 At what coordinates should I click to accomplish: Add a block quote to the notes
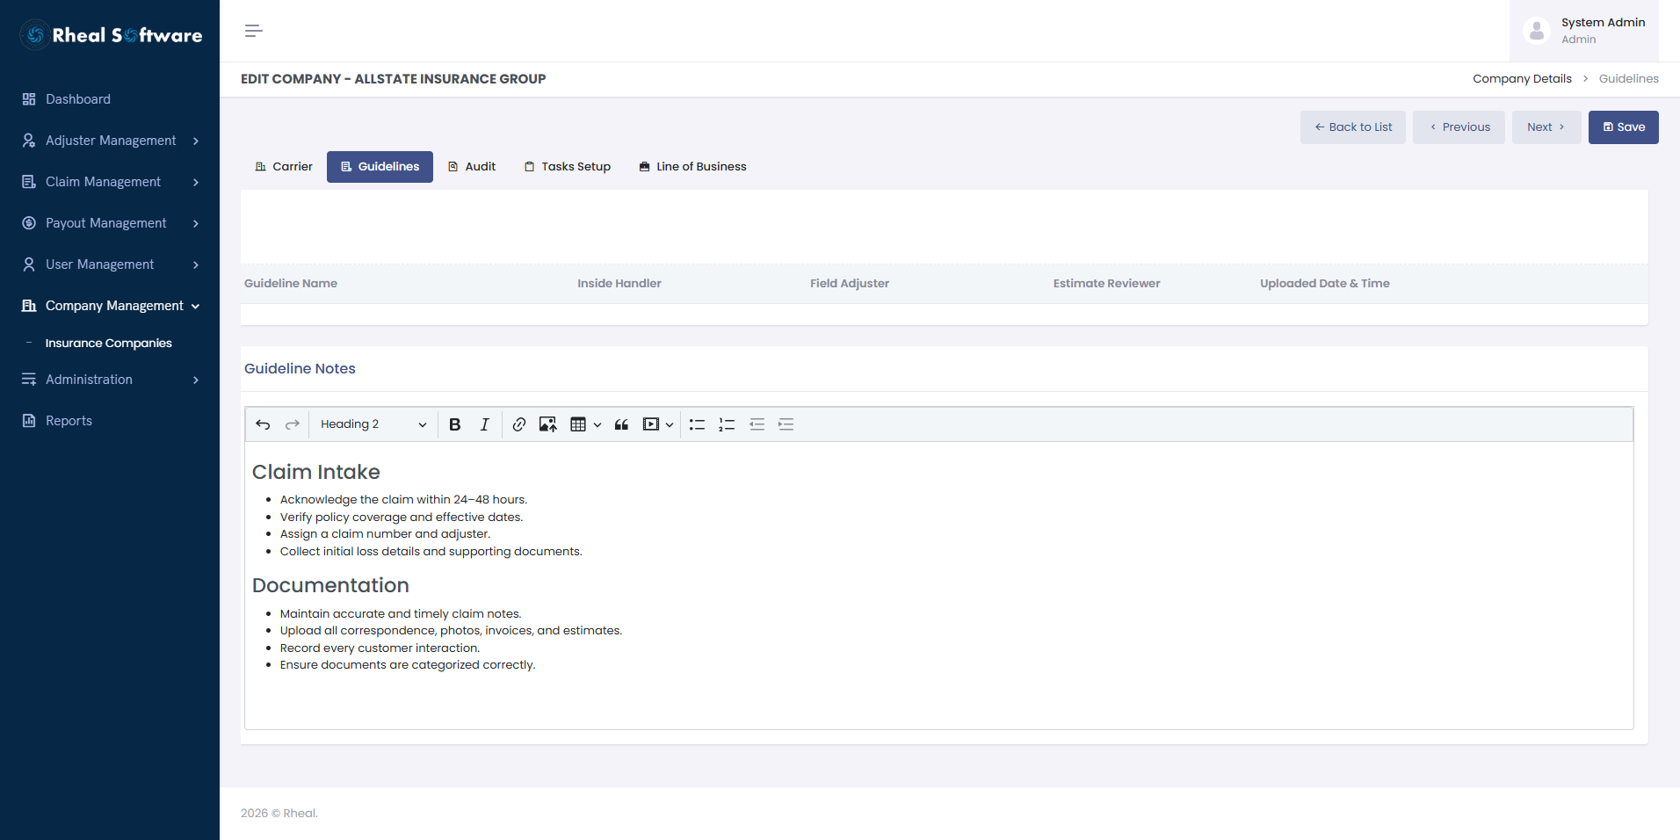621,424
